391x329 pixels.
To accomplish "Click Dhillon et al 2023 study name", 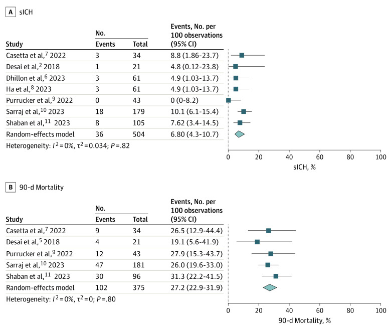I will [38, 78].
